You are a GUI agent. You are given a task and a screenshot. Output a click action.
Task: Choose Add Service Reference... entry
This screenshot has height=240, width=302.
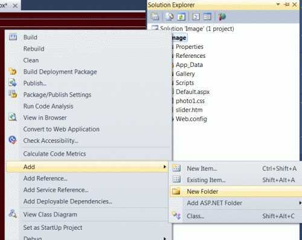[56, 190]
